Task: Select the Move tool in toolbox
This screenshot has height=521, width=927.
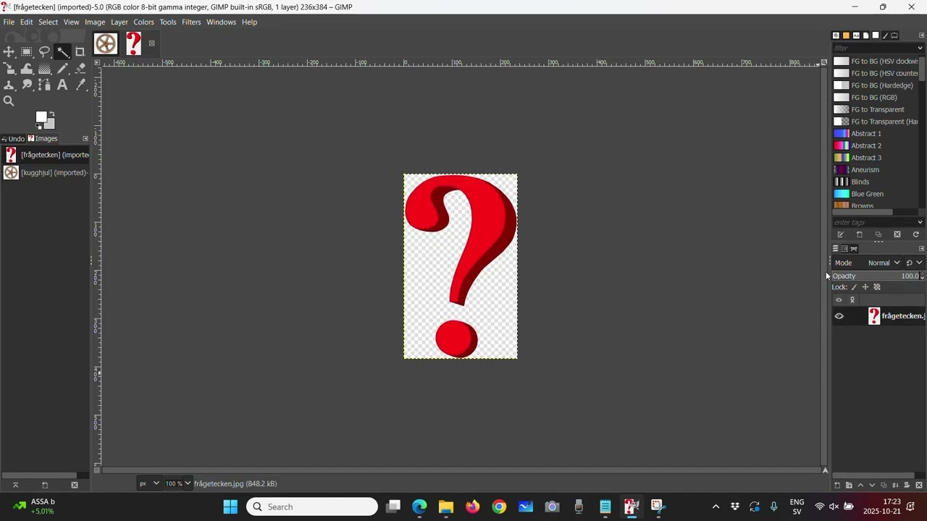Action: click(x=9, y=51)
